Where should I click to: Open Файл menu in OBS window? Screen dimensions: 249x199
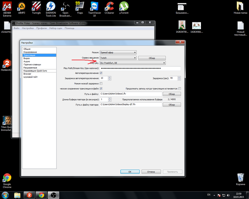(16, 28)
